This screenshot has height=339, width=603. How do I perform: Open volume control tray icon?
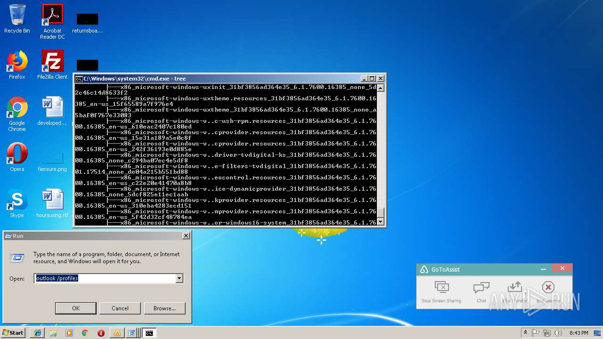point(558,333)
